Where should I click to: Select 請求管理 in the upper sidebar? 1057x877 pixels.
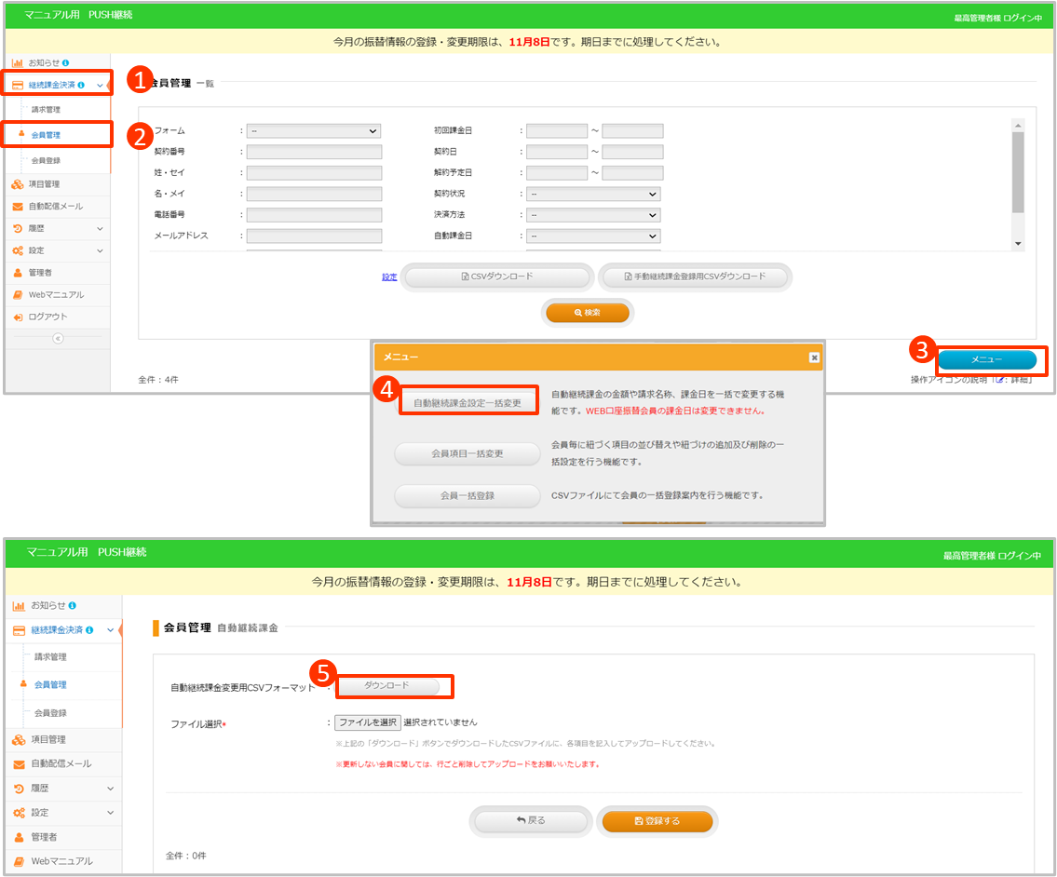46,110
